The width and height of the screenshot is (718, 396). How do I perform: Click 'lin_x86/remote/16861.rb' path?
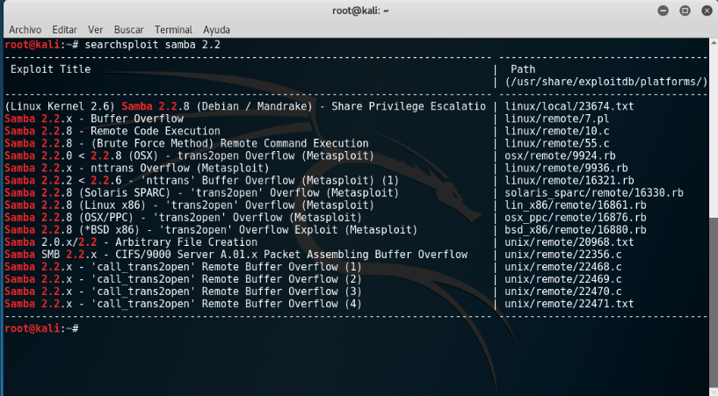coord(576,205)
